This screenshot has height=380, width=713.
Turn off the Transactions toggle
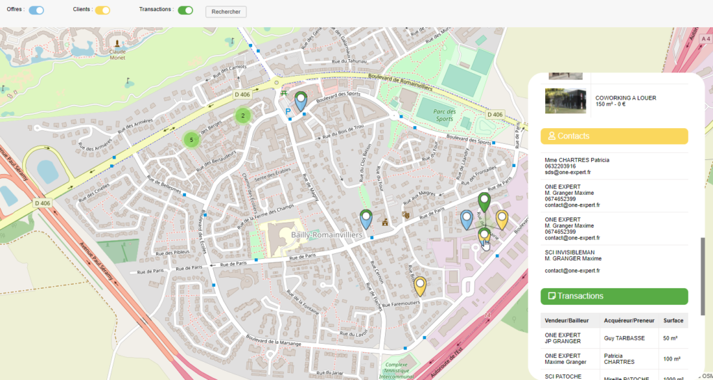point(185,10)
